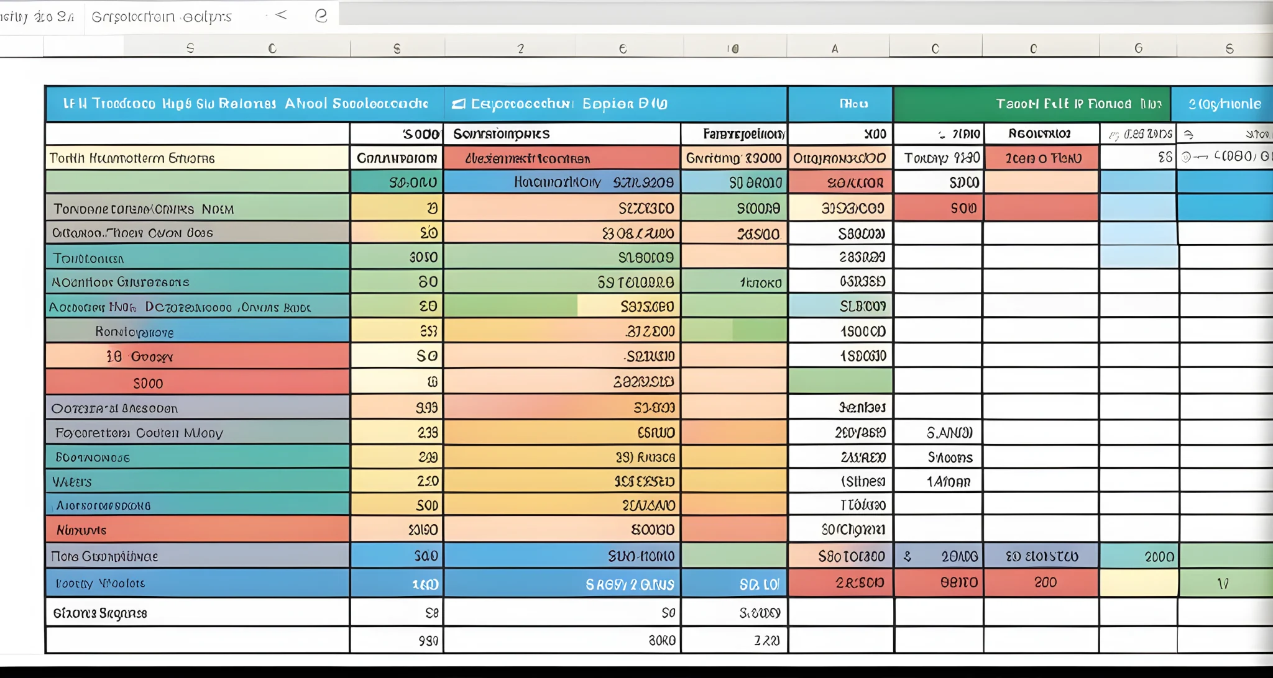Select the 'Sonrstoinpnrs' subheader cell
1273x678 pixels.
[563, 134]
